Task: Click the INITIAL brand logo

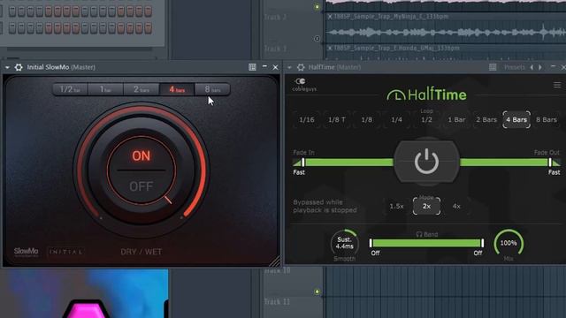Action: tap(65, 252)
